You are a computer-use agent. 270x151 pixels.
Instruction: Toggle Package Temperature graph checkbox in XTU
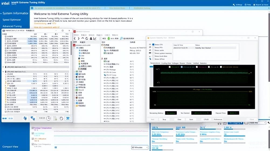[x=33, y=128]
